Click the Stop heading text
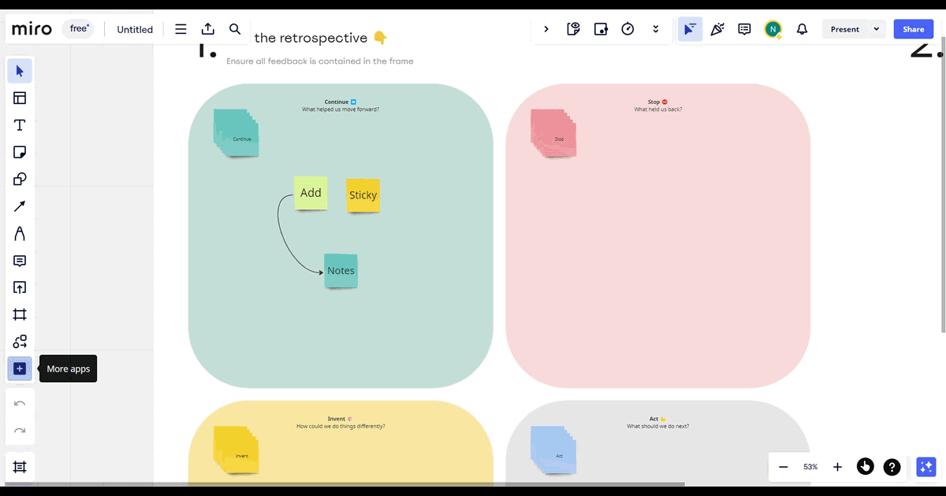Viewport: 946px width, 496px height. (657, 102)
